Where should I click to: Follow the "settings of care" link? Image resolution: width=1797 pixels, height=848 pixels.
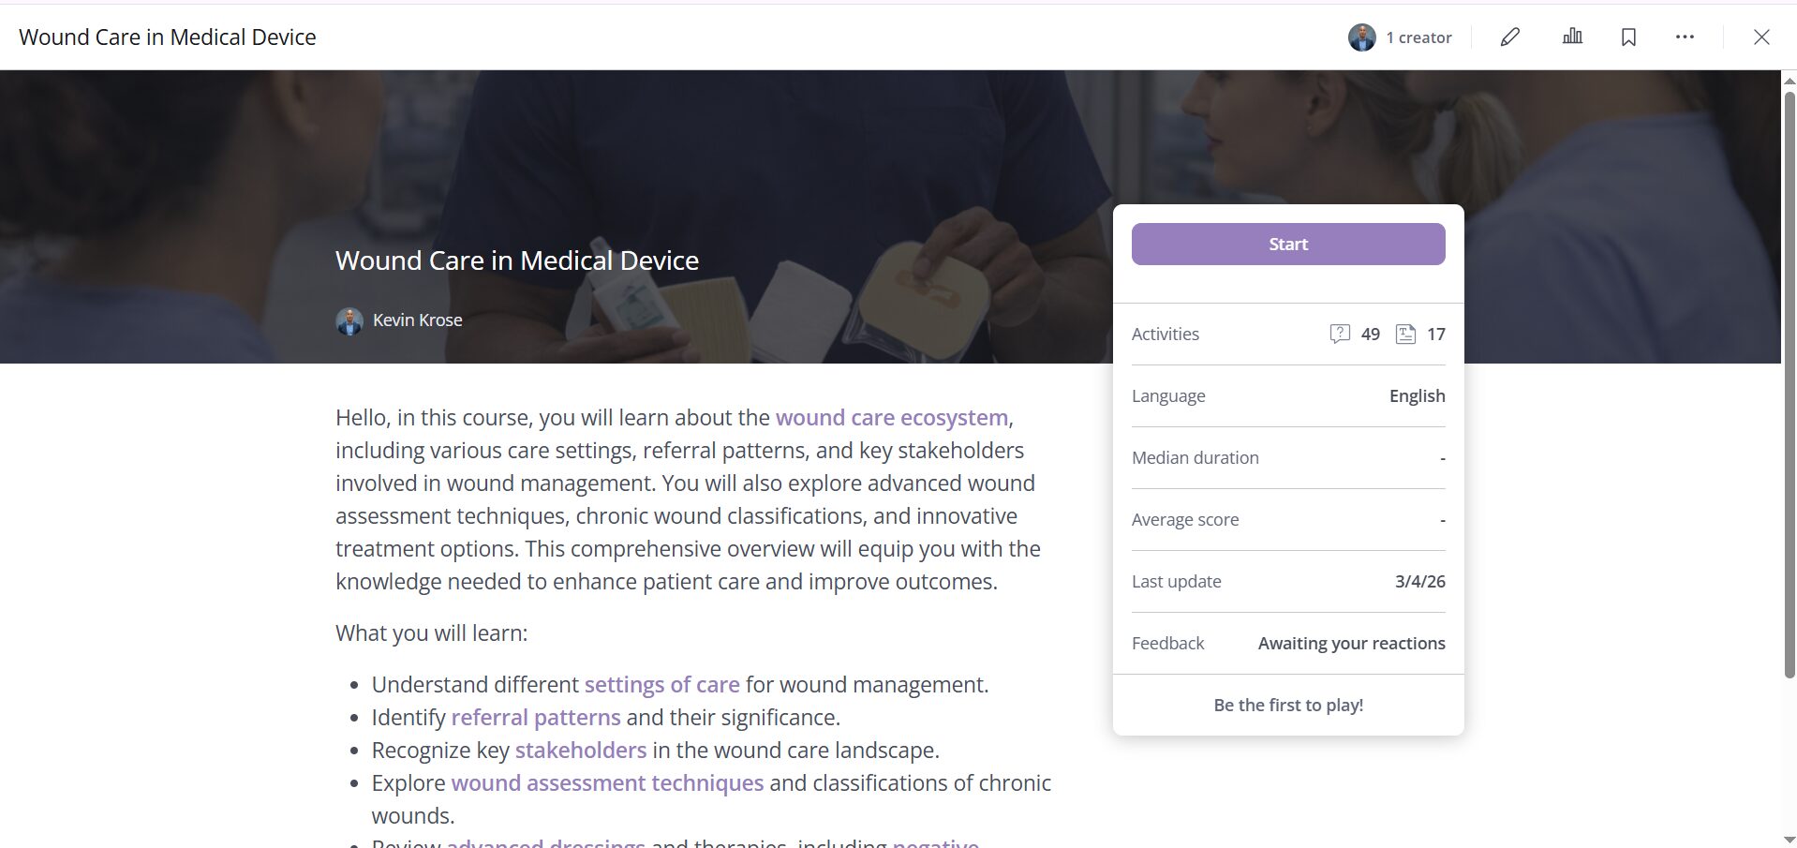pyautogui.click(x=661, y=685)
